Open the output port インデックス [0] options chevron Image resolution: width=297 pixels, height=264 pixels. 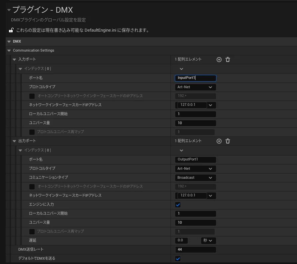click(x=181, y=150)
